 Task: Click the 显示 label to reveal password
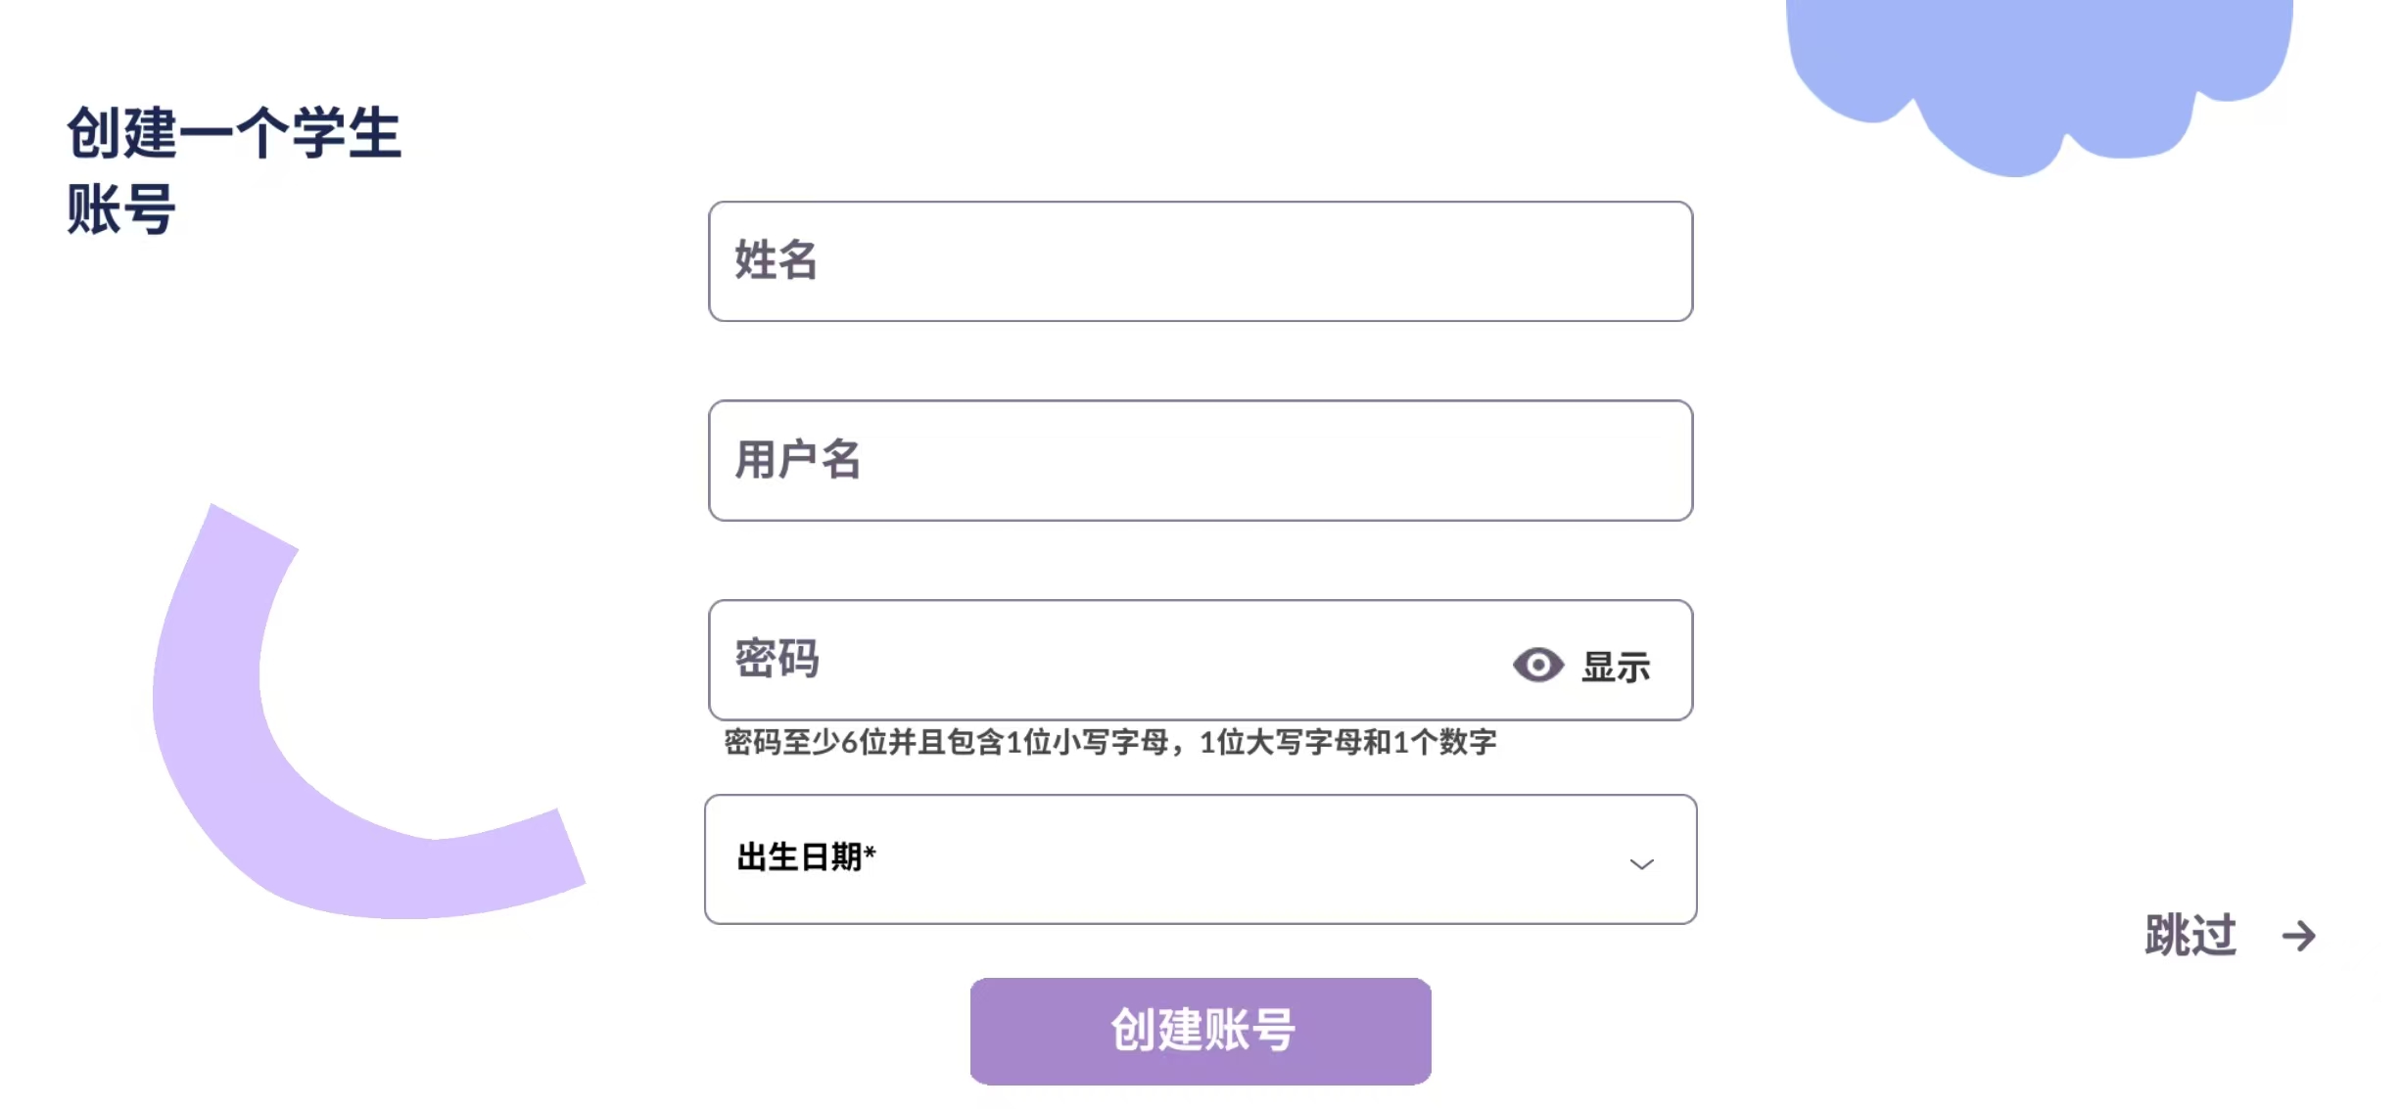point(1616,667)
